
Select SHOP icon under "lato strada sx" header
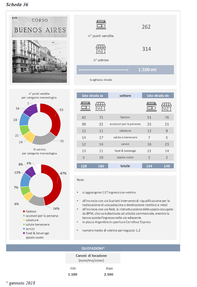[85, 107]
